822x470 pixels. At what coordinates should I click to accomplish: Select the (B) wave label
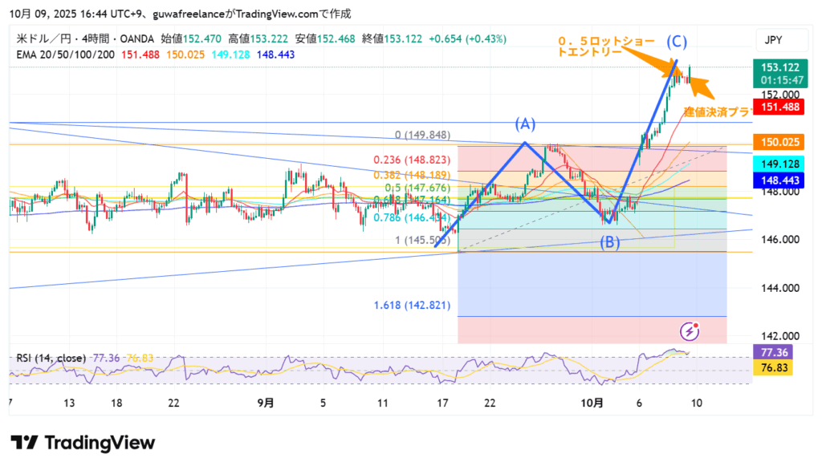(x=610, y=243)
